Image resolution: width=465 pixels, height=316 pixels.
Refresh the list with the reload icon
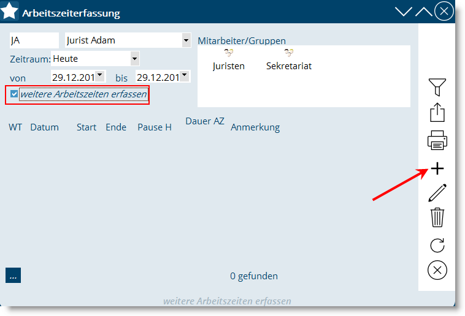(437, 245)
